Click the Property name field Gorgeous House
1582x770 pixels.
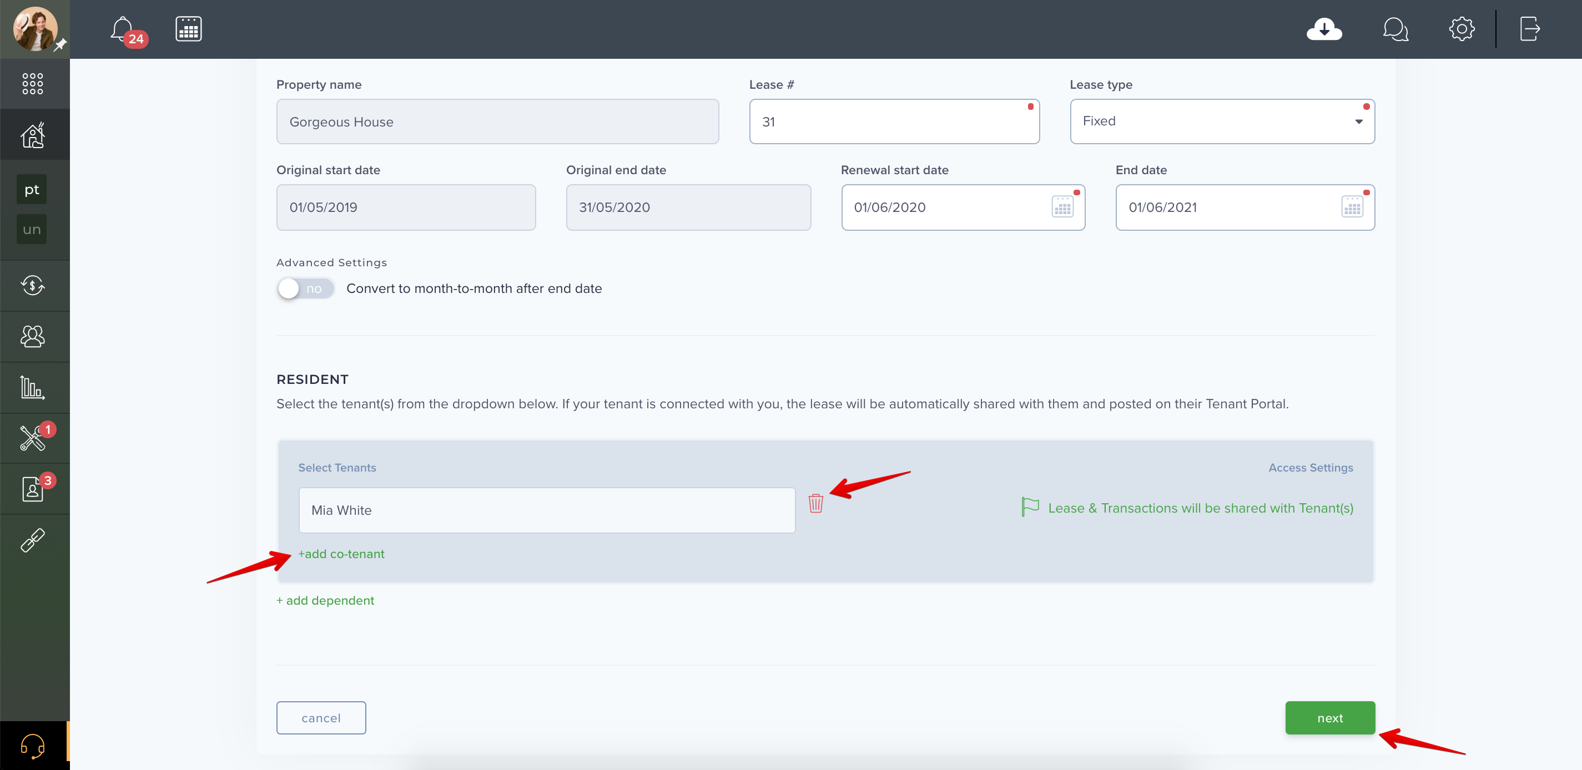click(x=497, y=121)
